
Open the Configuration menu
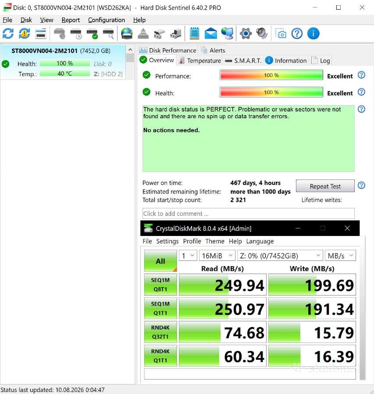click(107, 20)
